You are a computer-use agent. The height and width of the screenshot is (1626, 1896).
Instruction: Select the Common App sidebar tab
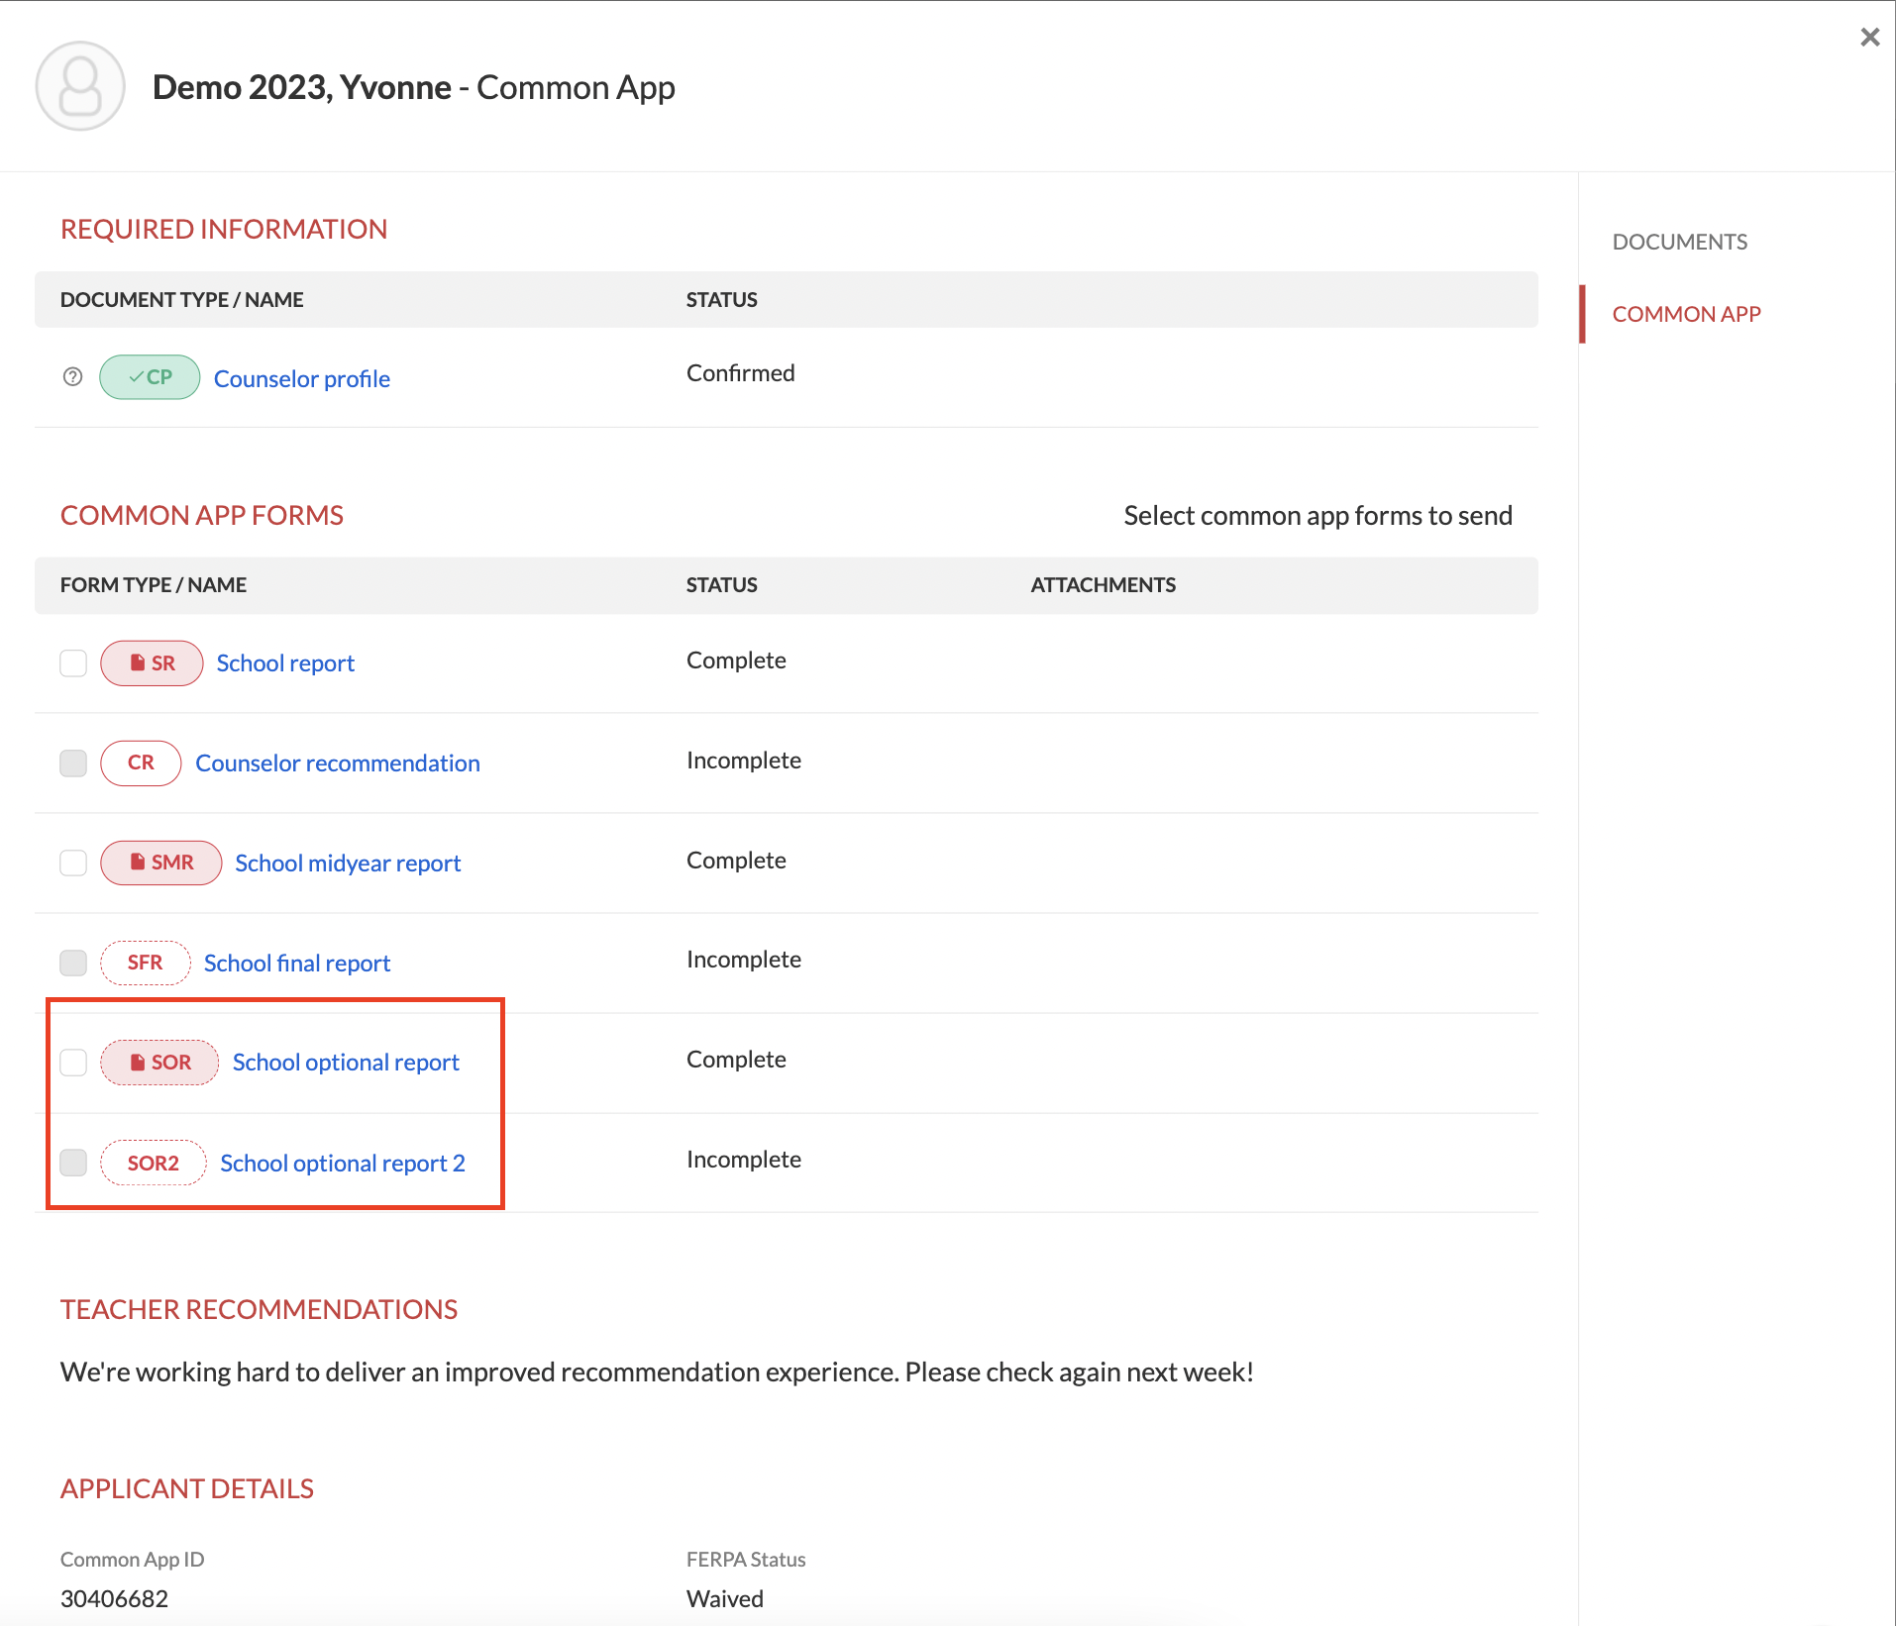[1686, 314]
